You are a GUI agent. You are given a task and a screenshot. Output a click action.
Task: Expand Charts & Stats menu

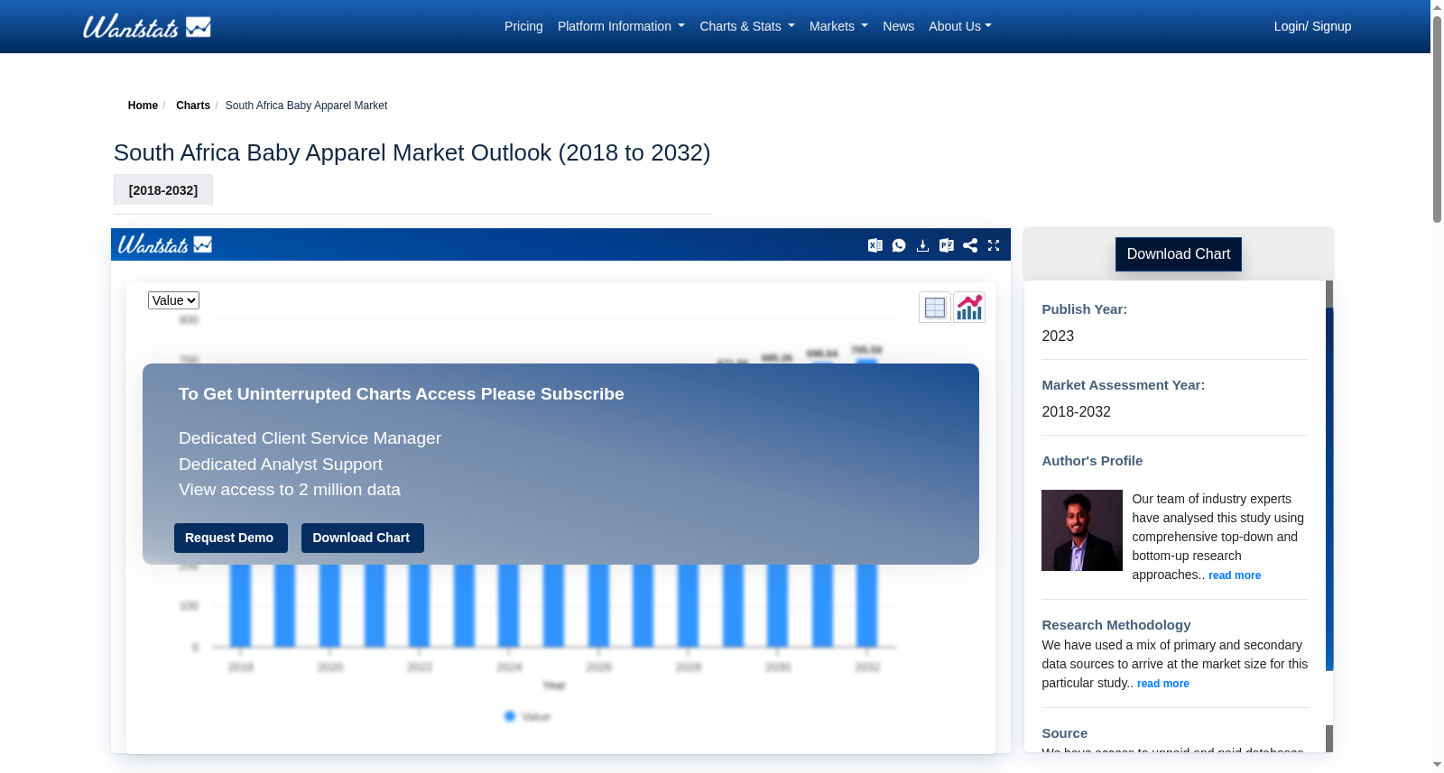747,26
